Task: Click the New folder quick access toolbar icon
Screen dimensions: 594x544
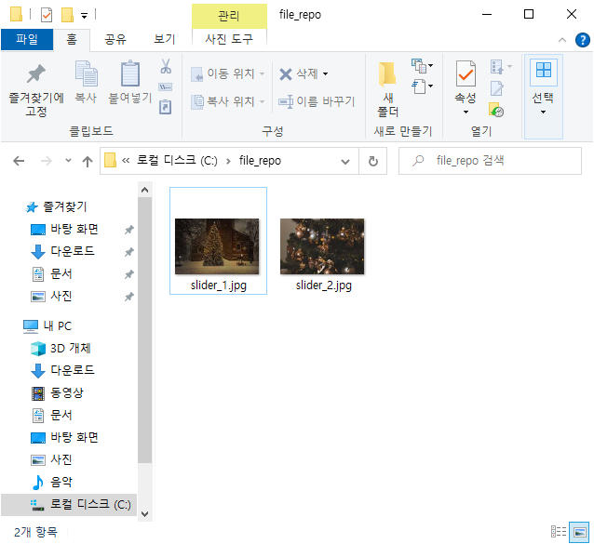Action: coord(67,15)
